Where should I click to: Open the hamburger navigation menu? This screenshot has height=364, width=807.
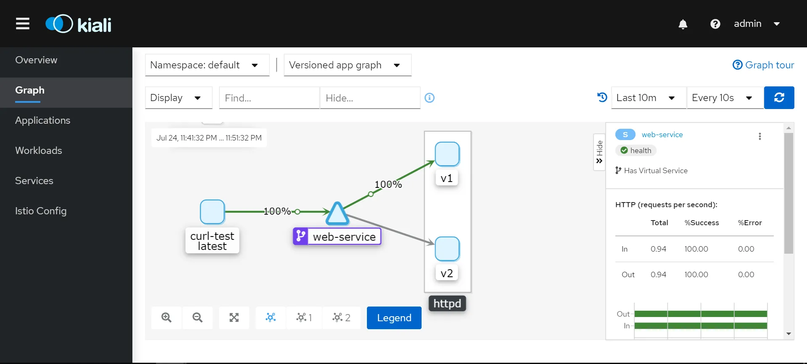point(23,24)
